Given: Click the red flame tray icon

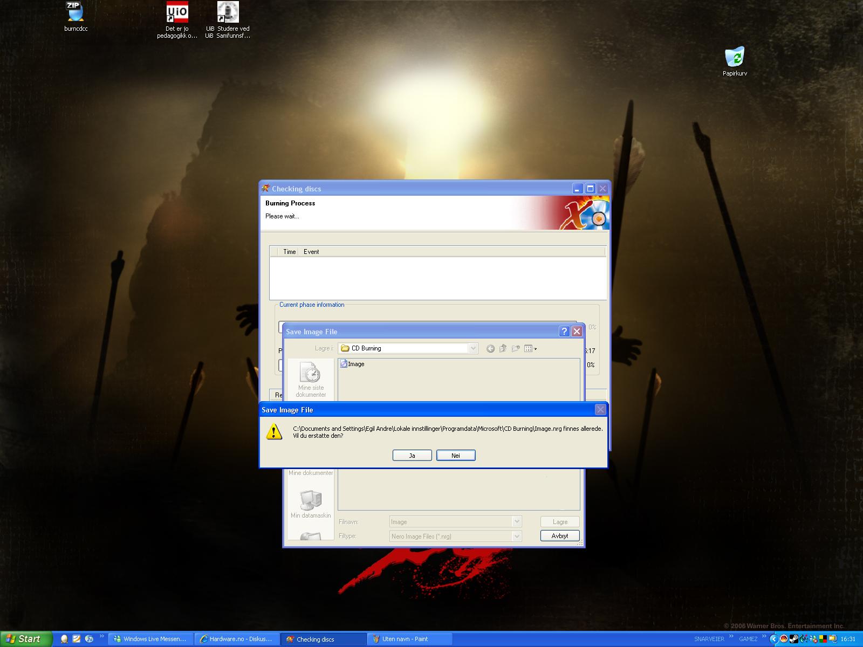Looking at the screenshot, I should click(x=784, y=639).
